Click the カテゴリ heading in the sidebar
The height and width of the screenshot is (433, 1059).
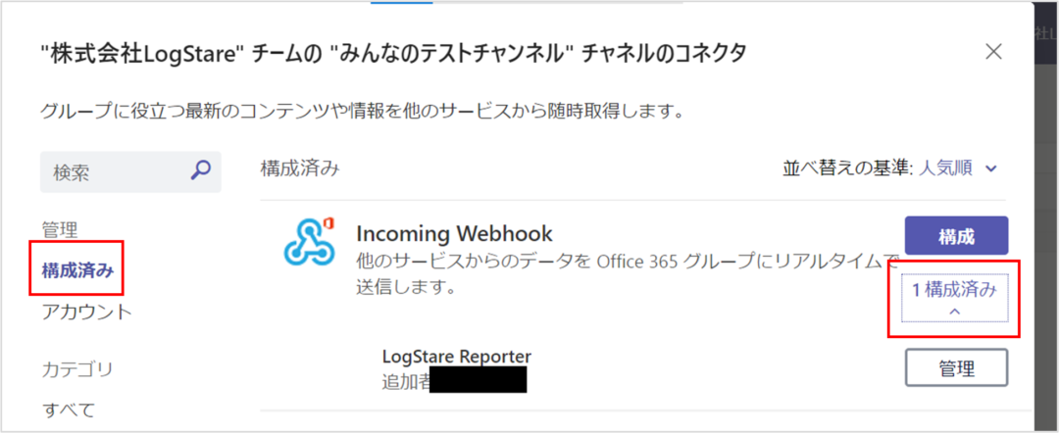tap(77, 369)
